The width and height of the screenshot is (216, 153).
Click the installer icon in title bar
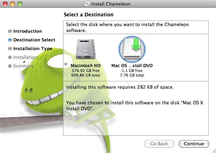tap(87, 4)
